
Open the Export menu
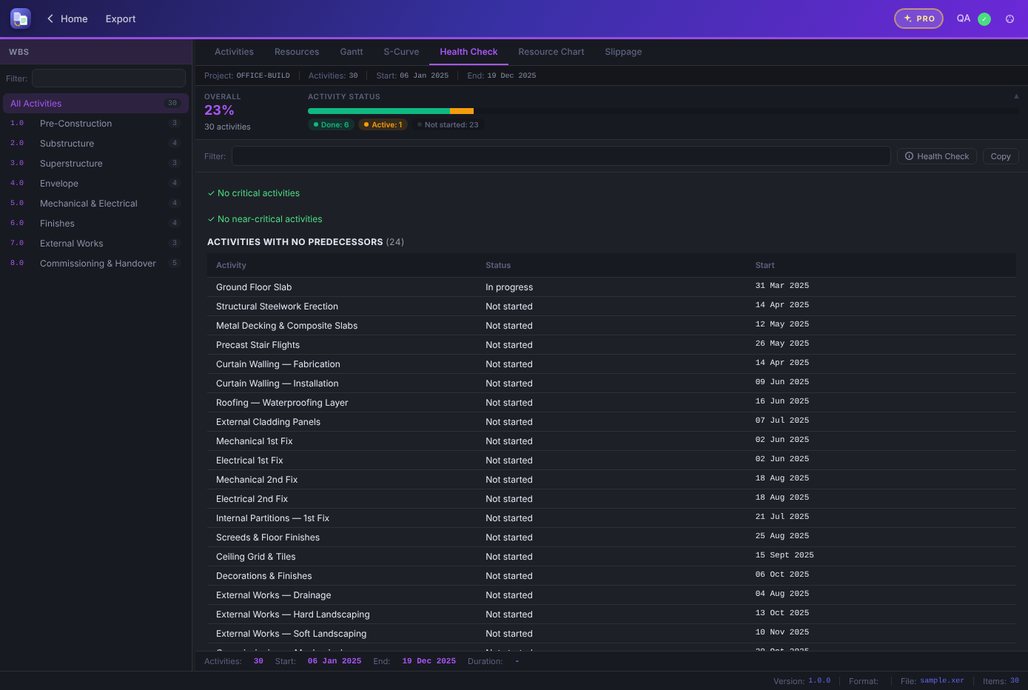tap(121, 19)
